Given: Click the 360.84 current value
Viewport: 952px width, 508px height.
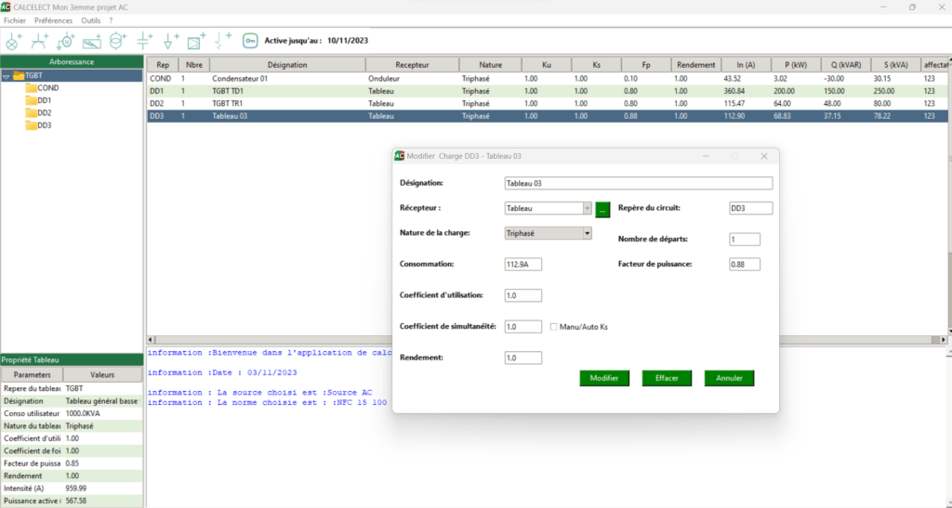Looking at the screenshot, I should tap(734, 92).
